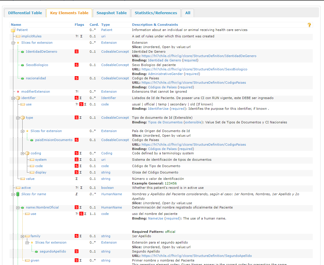The image size is (324, 265).
Task: Click the red S flag beside SexoBiologico
Action: 76,65
